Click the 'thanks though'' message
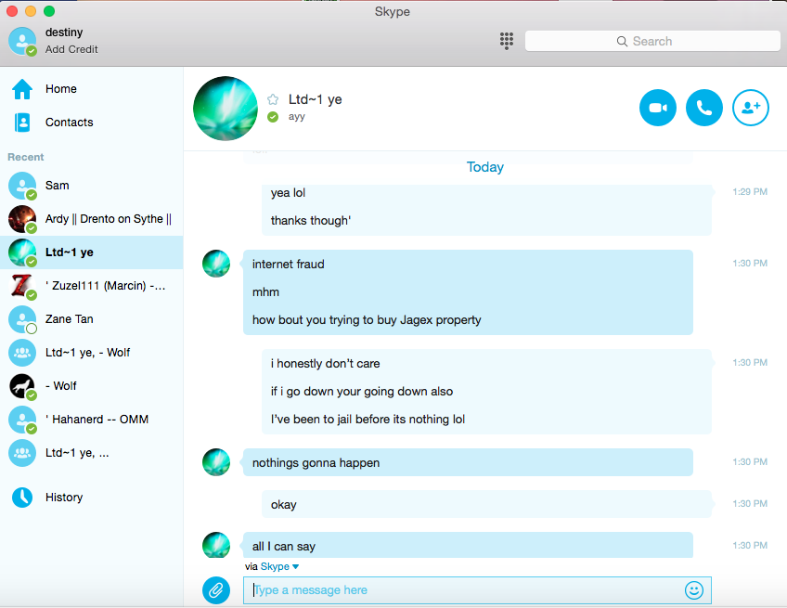The width and height of the screenshot is (787, 608). (311, 220)
